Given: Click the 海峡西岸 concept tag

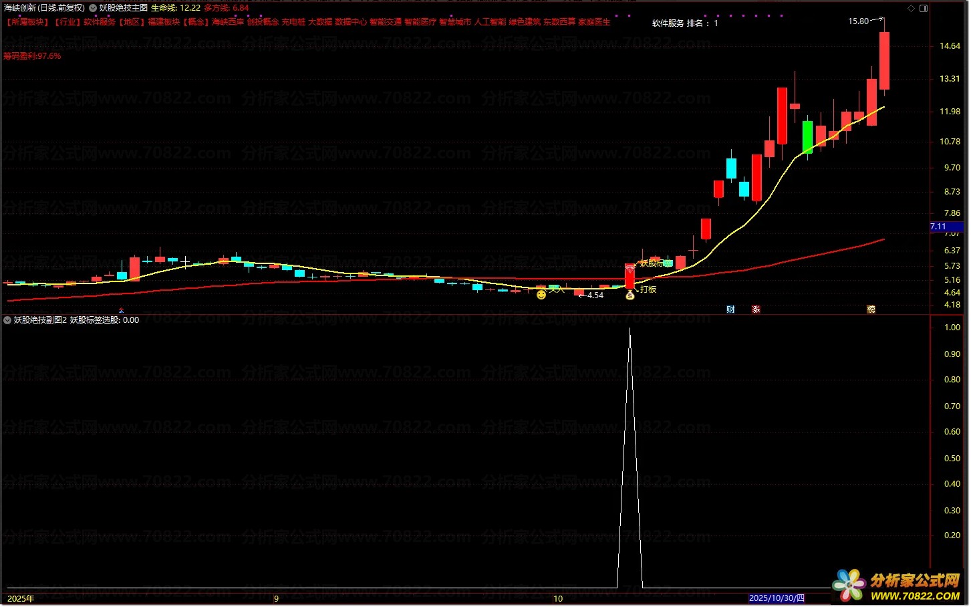Looking at the screenshot, I should tap(228, 22).
